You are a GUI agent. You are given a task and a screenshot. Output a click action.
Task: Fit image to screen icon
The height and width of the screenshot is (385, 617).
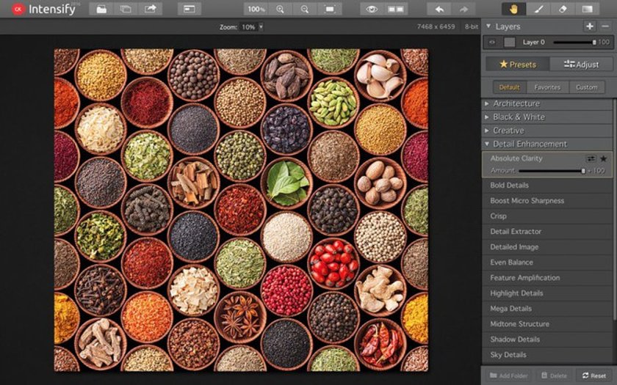click(329, 9)
